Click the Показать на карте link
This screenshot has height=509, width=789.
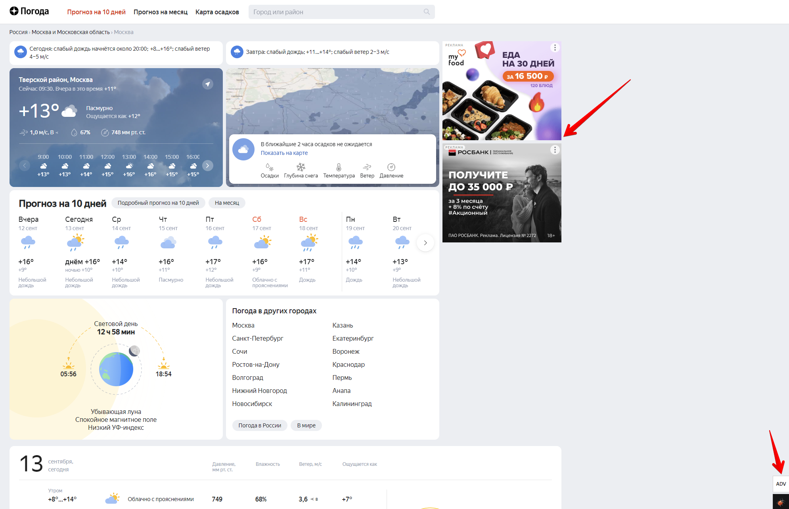click(x=284, y=153)
